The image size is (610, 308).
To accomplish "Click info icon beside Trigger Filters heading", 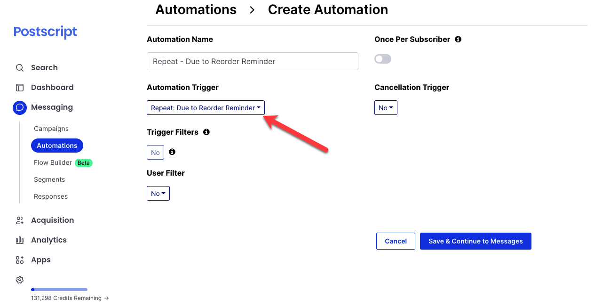I will pos(206,132).
